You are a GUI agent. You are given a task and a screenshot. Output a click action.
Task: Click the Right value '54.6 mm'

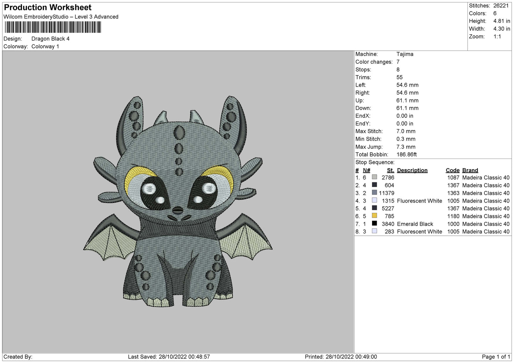(x=407, y=93)
